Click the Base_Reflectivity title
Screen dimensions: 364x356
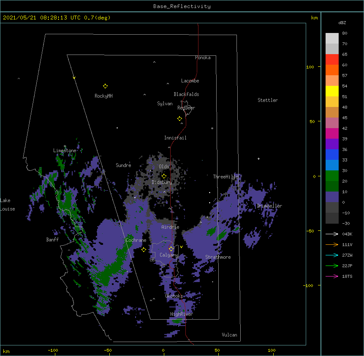(x=182, y=6)
